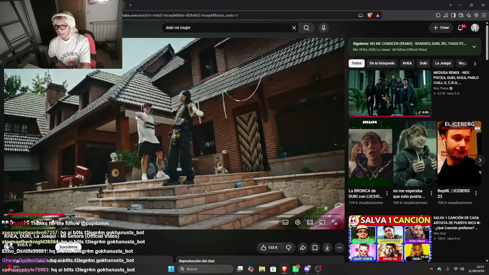Collapse the Siguiente mix playlist panel

[474, 47]
